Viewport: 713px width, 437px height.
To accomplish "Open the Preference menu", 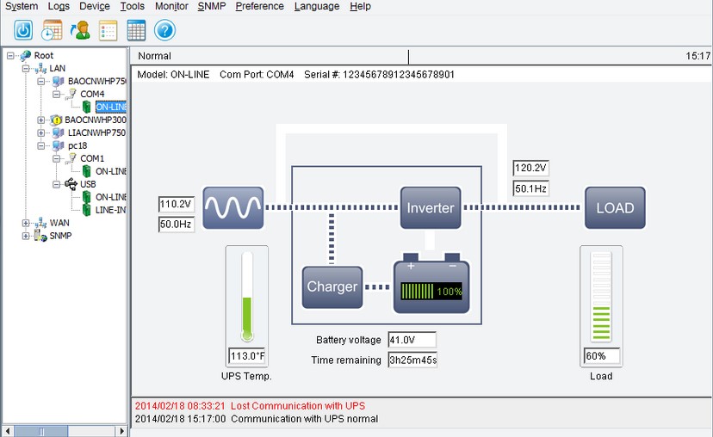I will click(260, 6).
